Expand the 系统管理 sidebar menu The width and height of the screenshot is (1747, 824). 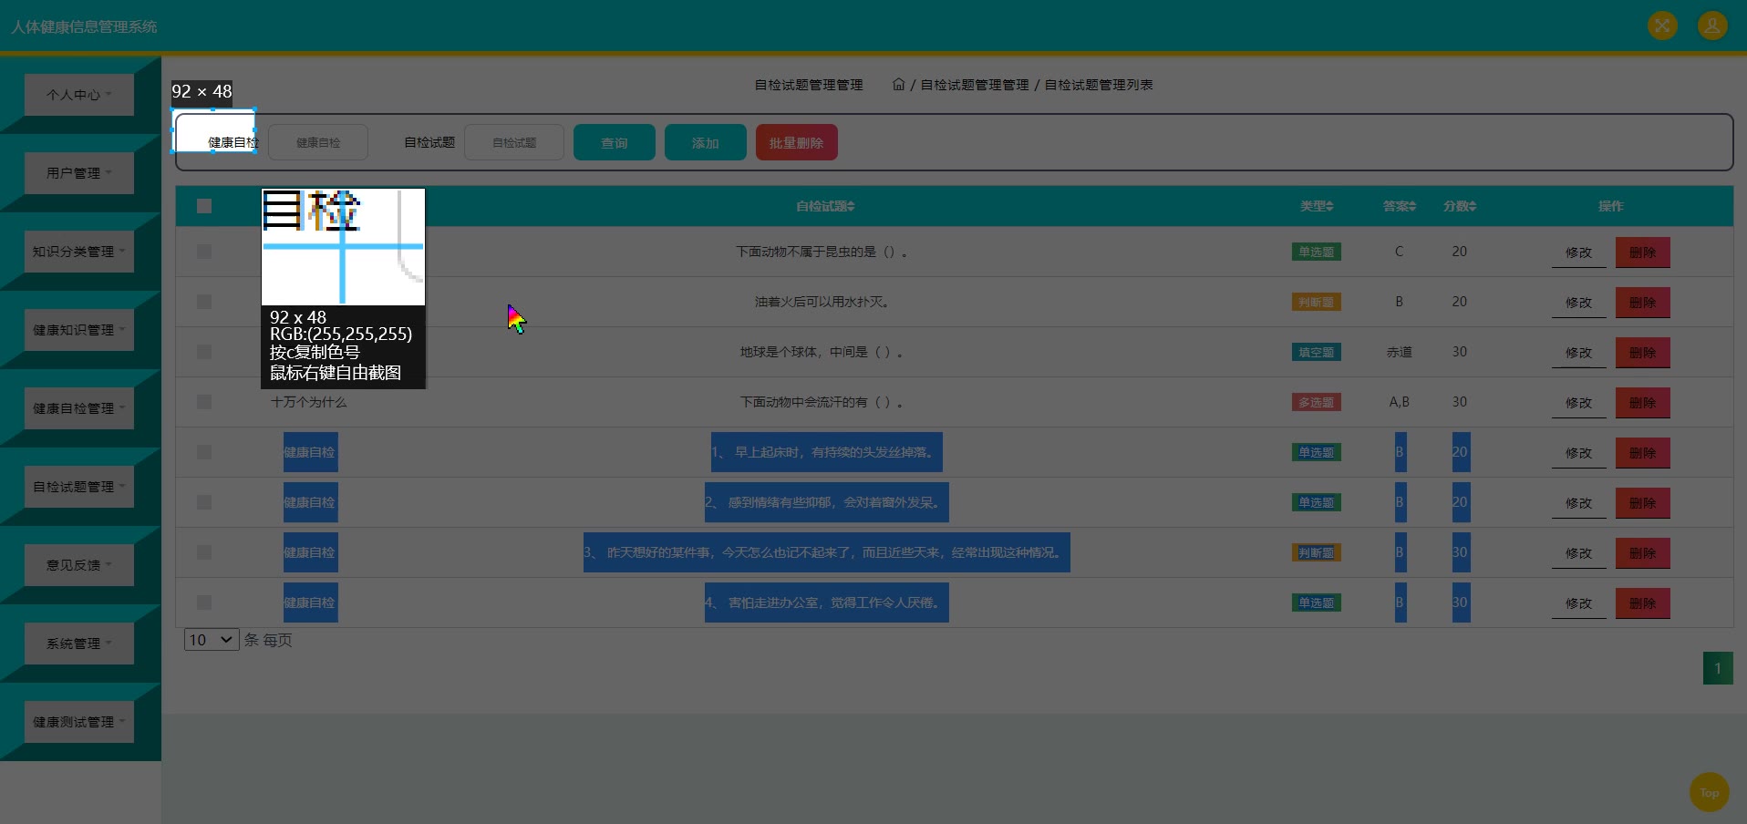79,644
